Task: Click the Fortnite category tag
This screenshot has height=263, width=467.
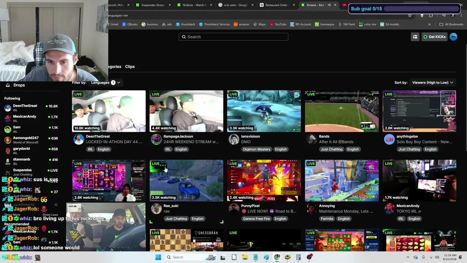Action: tap(327, 219)
